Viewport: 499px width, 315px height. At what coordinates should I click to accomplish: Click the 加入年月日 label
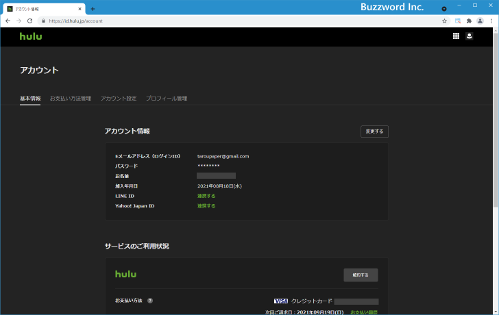126,186
